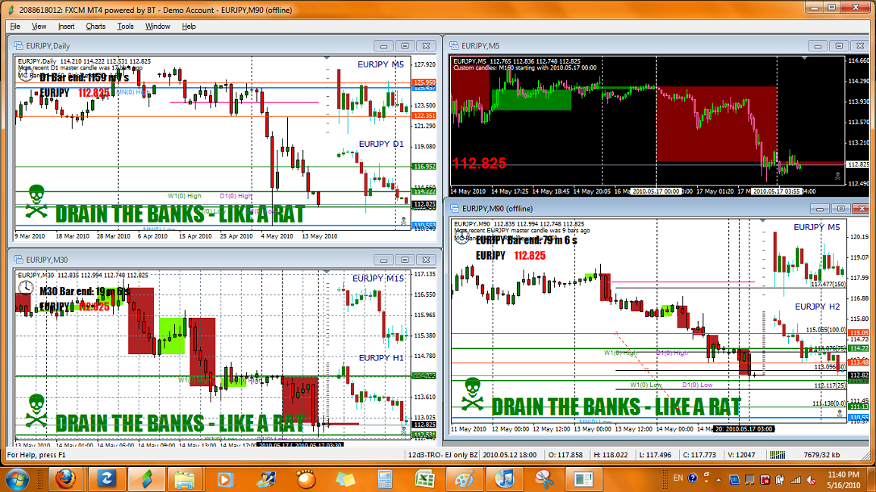Click the connection bars indicator in status bar

pyautogui.click(x=777, y=455)
